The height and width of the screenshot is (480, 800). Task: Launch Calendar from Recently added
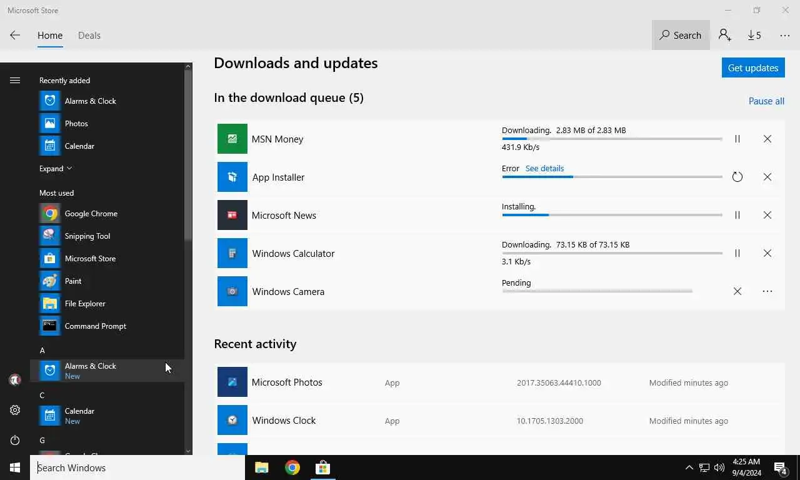click(x=107, y=146)
